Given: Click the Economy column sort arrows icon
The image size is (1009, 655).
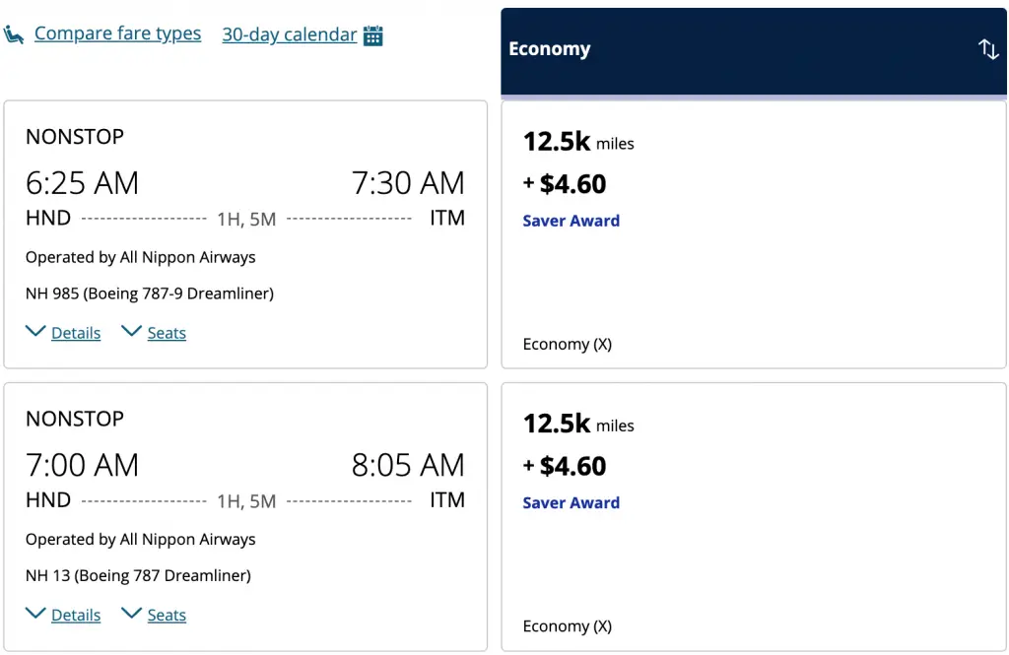Looking at the screenshot, I should click(988, 49).
